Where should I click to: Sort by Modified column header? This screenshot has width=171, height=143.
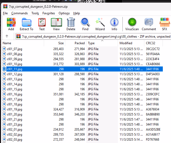pyautogui.click(x=126, y=43)
